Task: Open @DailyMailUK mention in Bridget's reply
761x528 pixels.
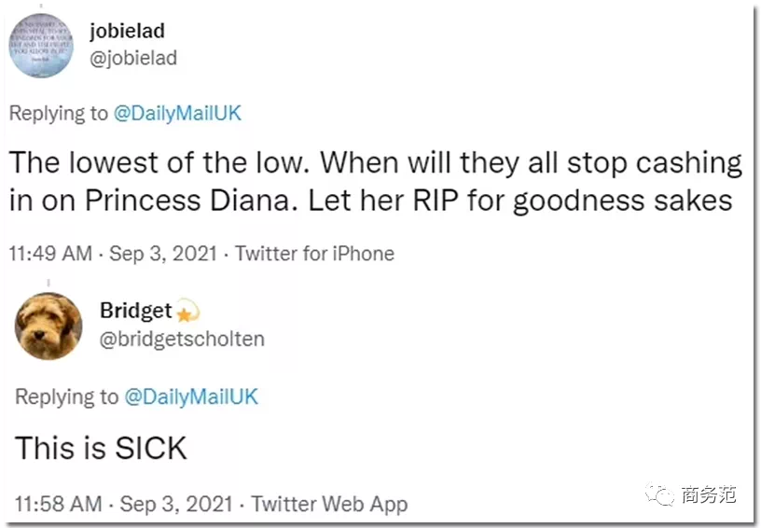Action: (x=191, y=396)
